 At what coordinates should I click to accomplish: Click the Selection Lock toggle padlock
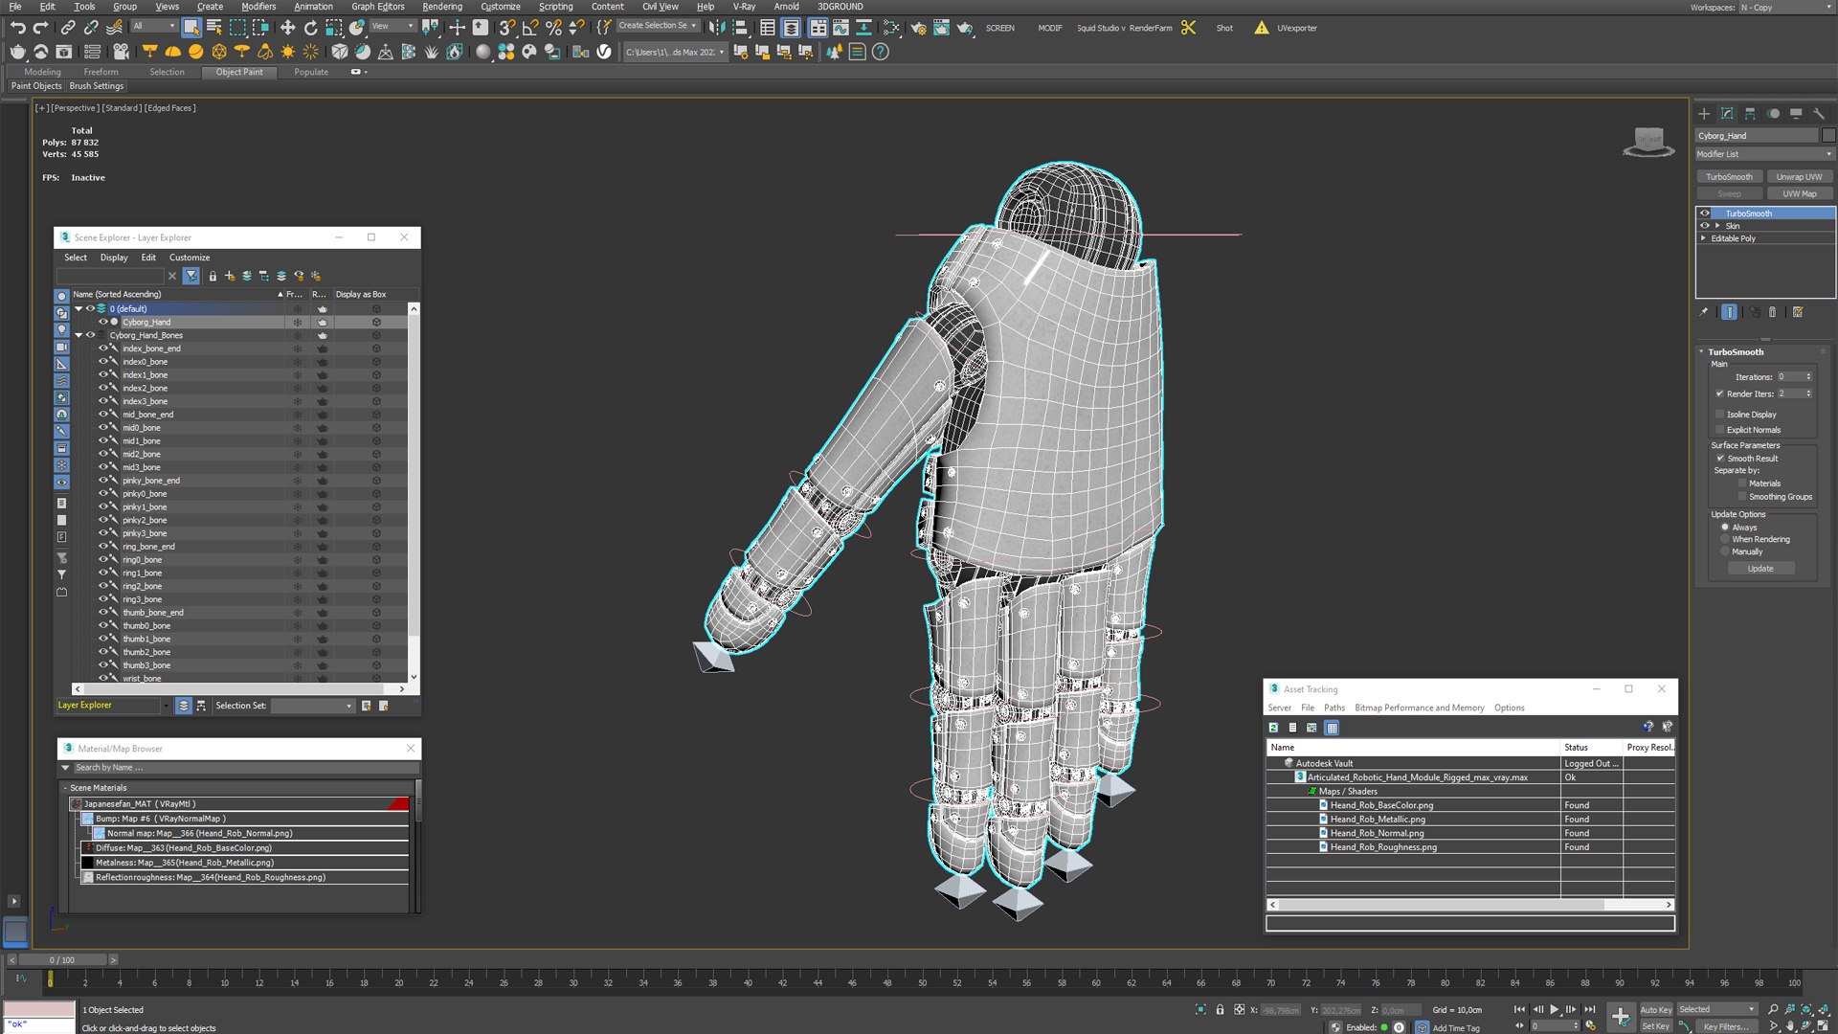click(1220, 1009)
